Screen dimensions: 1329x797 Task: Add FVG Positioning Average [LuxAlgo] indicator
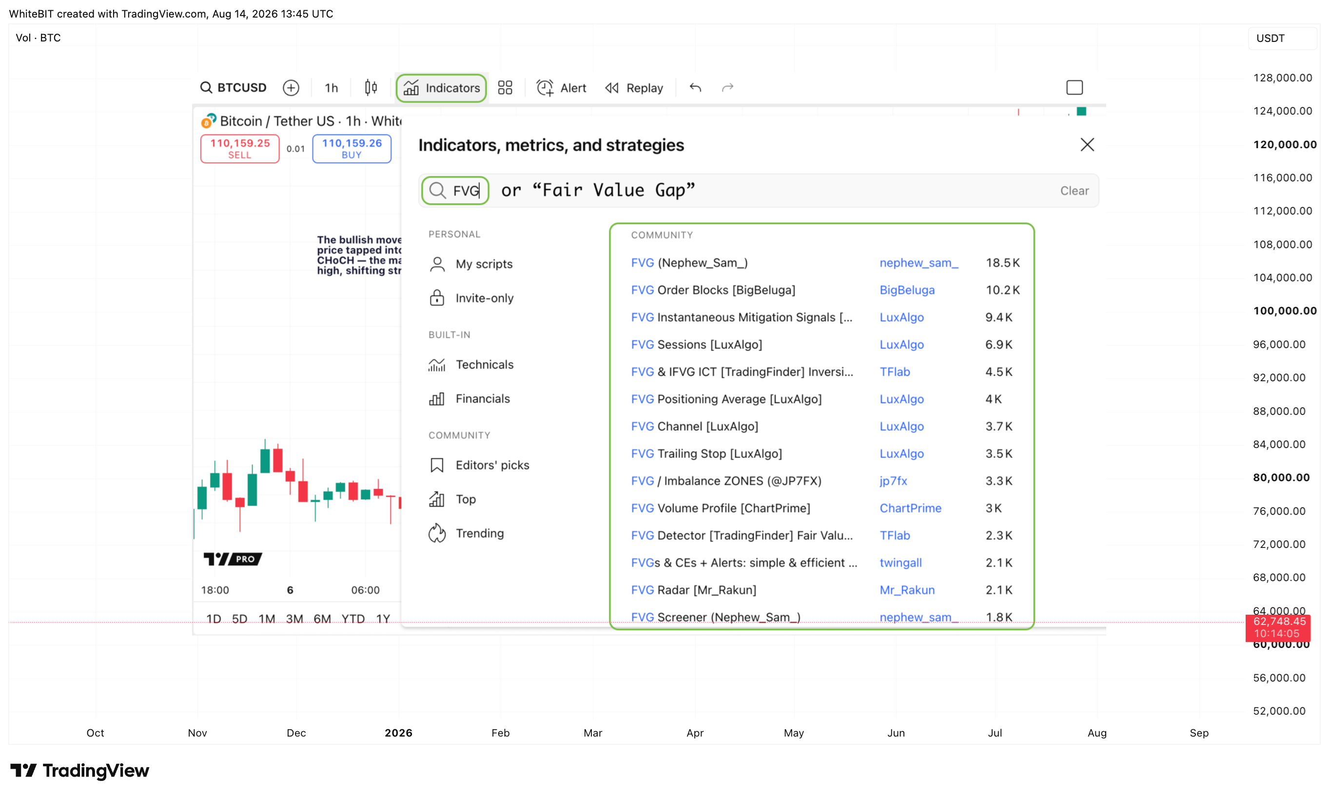pos(726,399)
